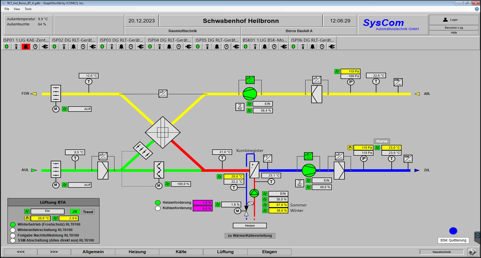The height and width of the screenshot is (258, 481).
Task: Click the yellow hand override icon in Lüftung BTA
Action: [x=27, y=218]
